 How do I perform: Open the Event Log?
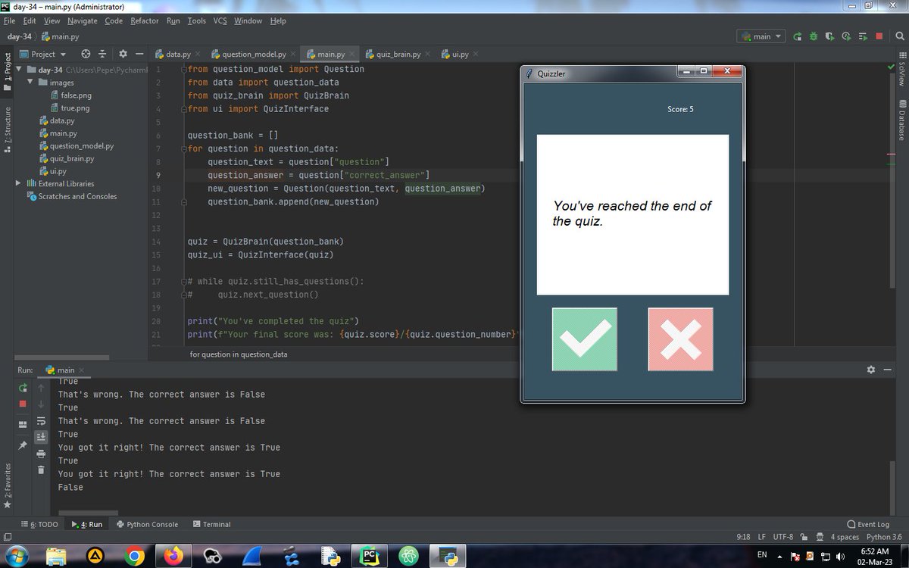click(x=868, y=524)
